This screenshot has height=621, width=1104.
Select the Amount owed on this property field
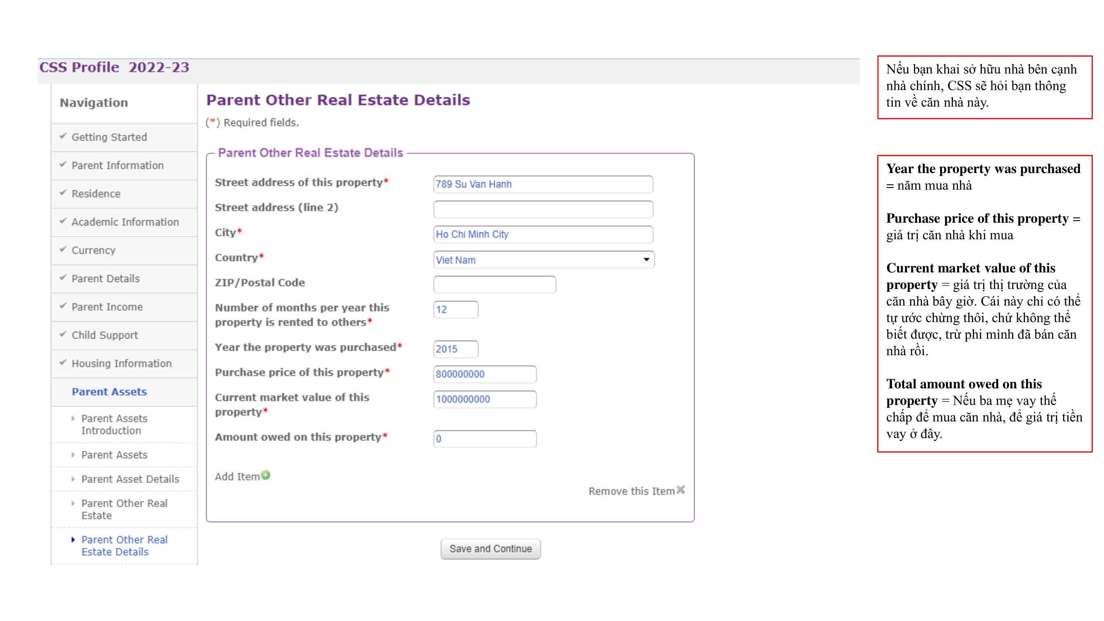pyautogui.click(x=484, y=439)
